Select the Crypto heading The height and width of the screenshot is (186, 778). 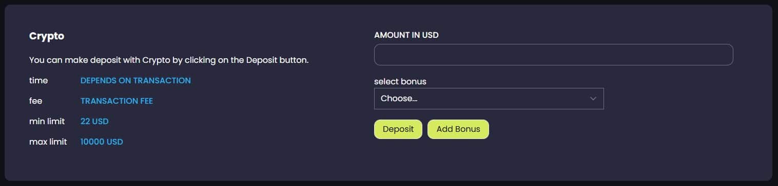click(46, 37)
